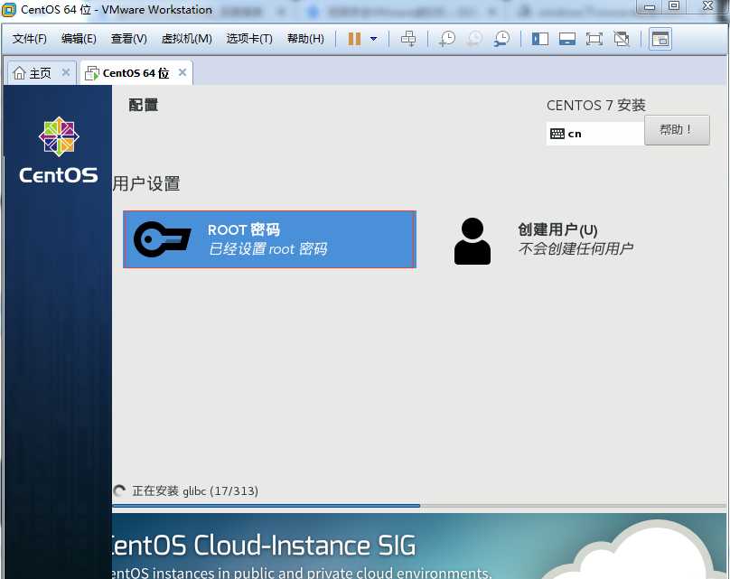Click the 配置 heading text
The image size is (730, 579).
(144, 105)
